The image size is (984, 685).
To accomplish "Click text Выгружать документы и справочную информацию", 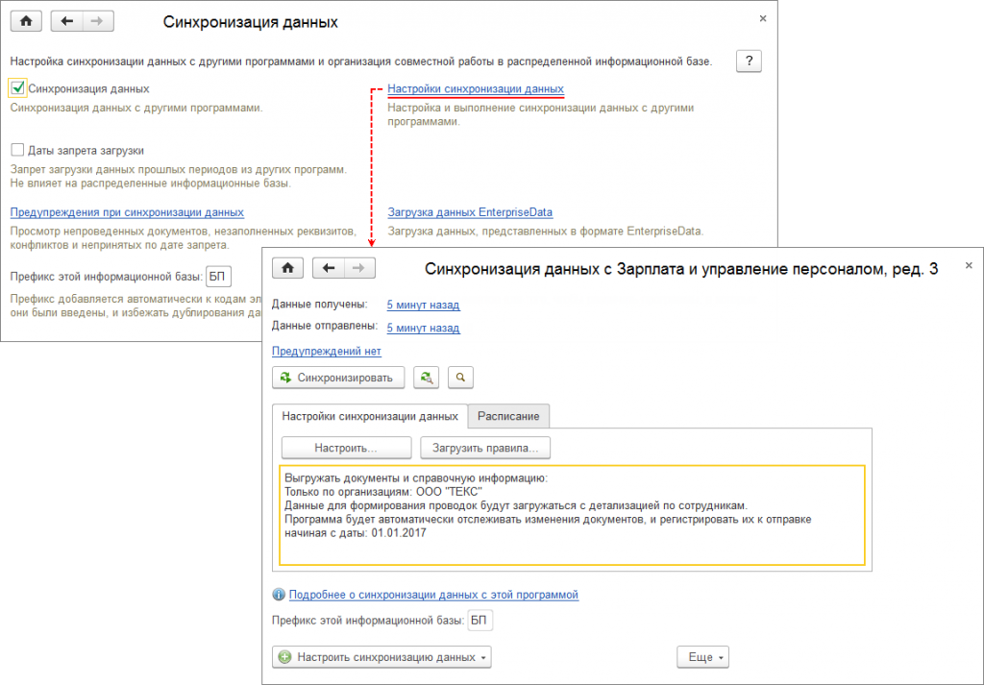I will pyautogui.click(x=416, y=478).
